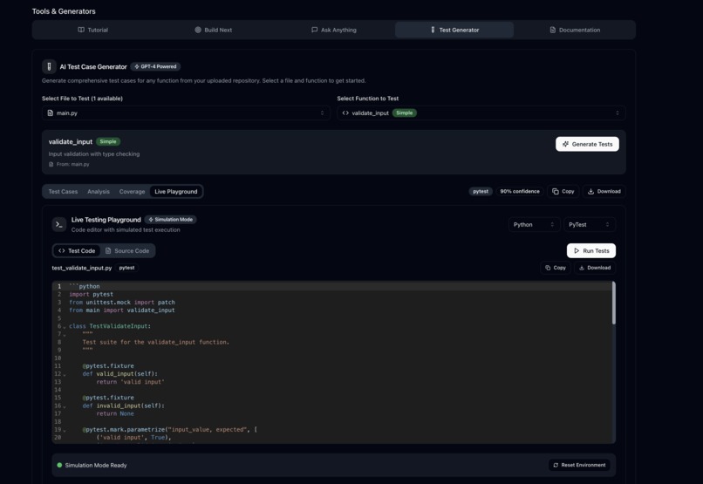Click the Simulation Mode Ready status text

click(96, 465)
